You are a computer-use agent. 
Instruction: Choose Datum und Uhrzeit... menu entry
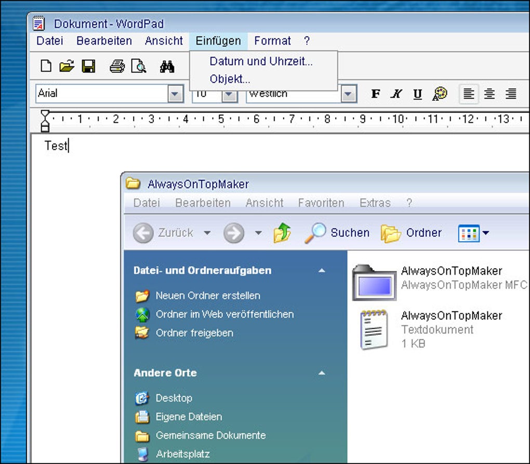click(261, 61)
